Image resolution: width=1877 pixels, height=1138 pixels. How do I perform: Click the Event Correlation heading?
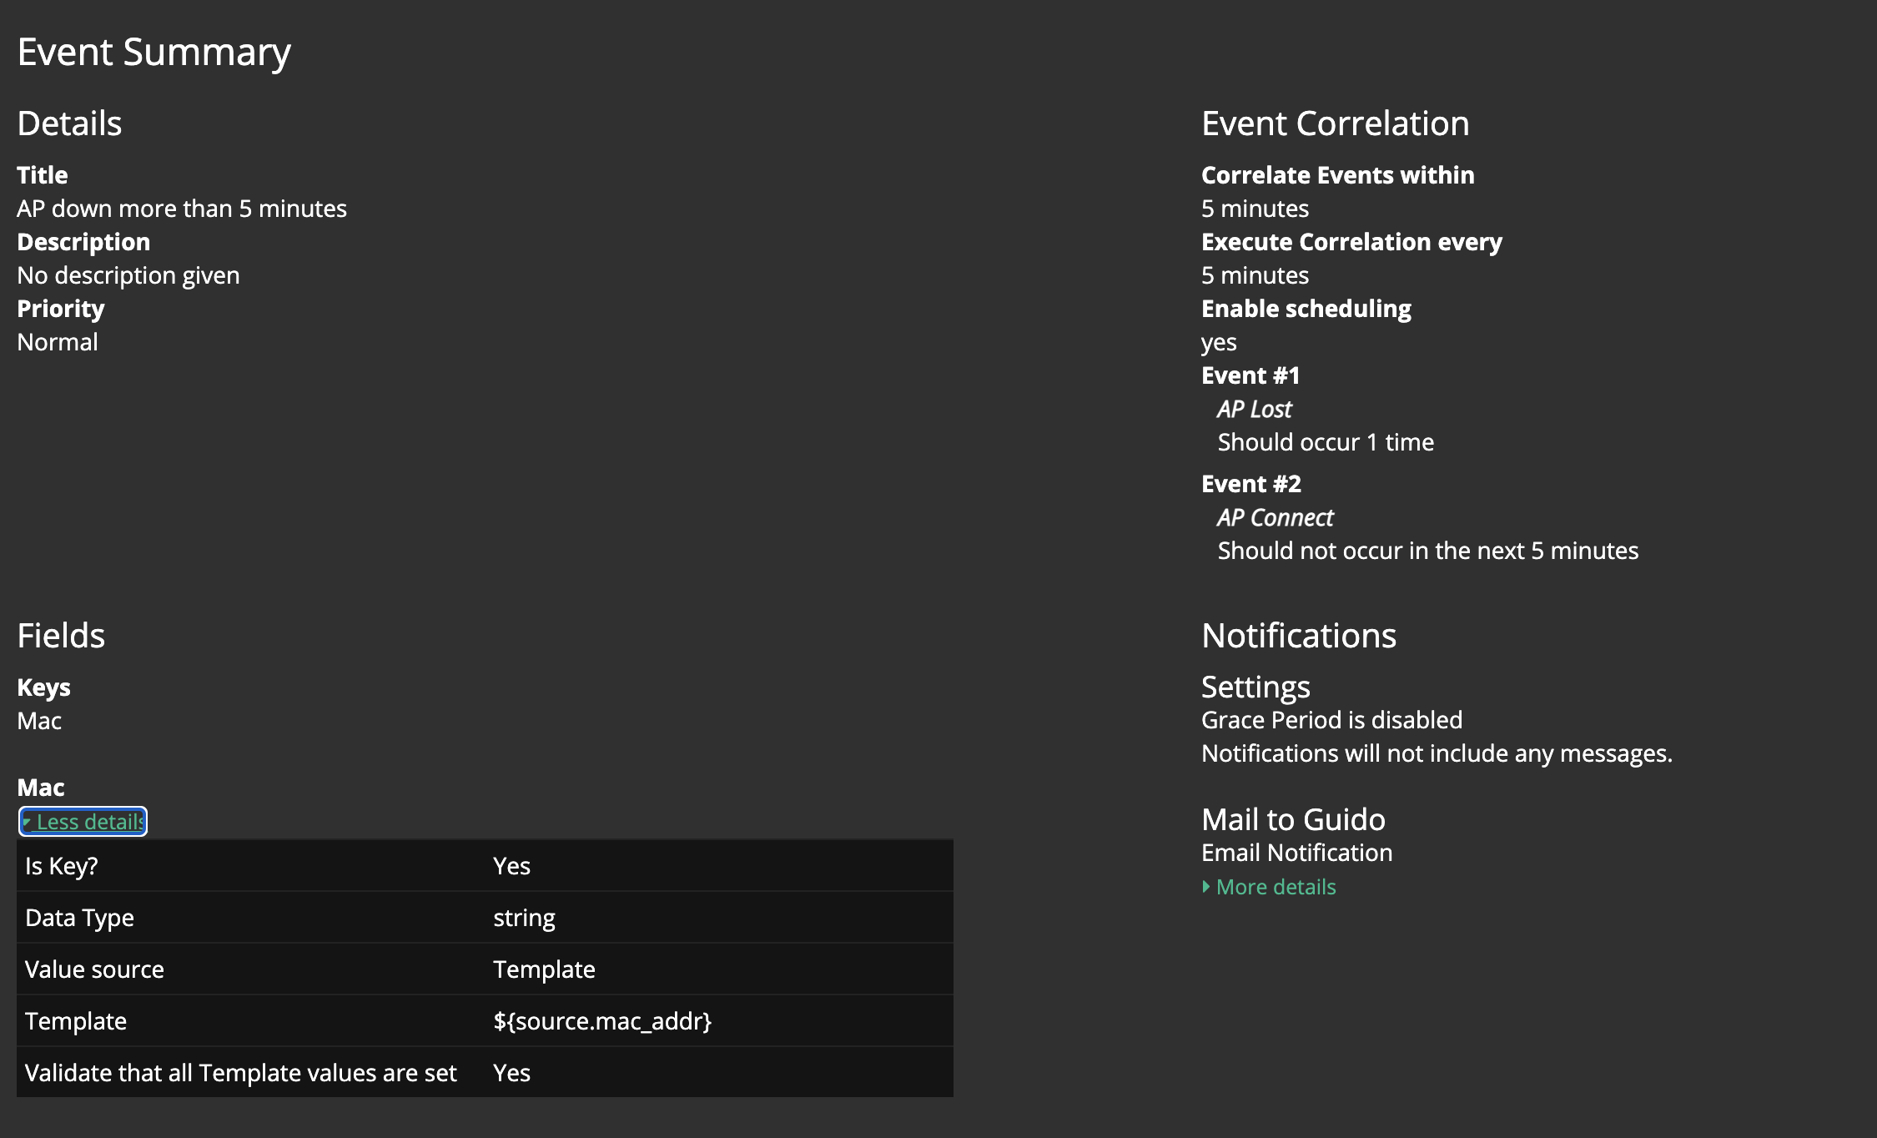click(x=1335, y=123)
